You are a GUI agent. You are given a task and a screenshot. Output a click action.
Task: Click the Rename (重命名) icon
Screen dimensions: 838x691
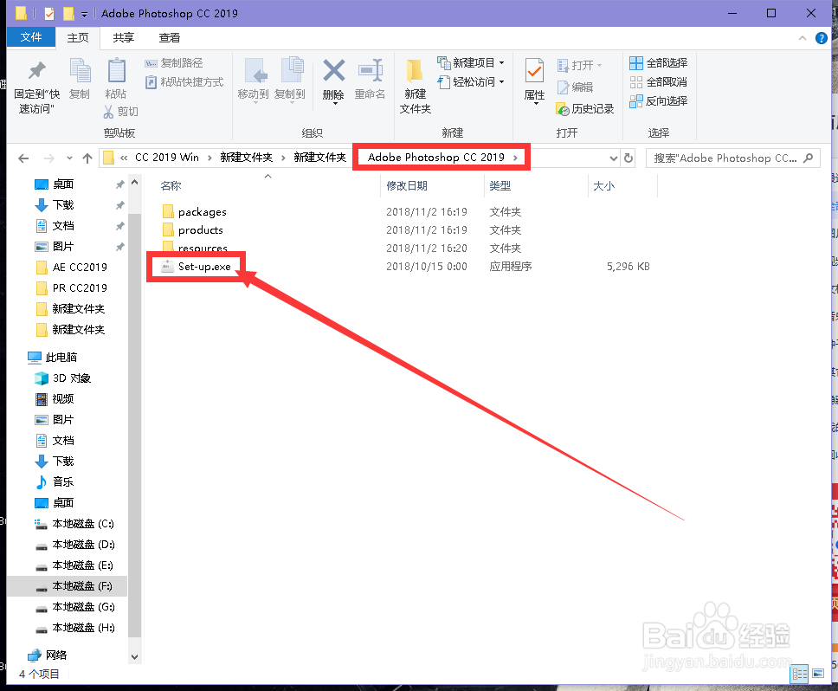371,70
